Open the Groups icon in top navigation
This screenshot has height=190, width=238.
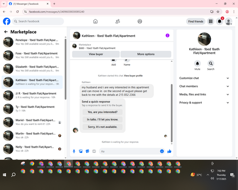point(140,21)
